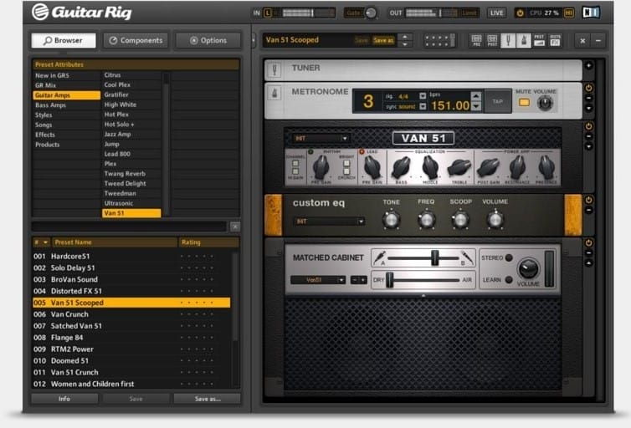Click the NI logo in header
631x428 pixels.
pyautogui.click(x=591, y=13)
